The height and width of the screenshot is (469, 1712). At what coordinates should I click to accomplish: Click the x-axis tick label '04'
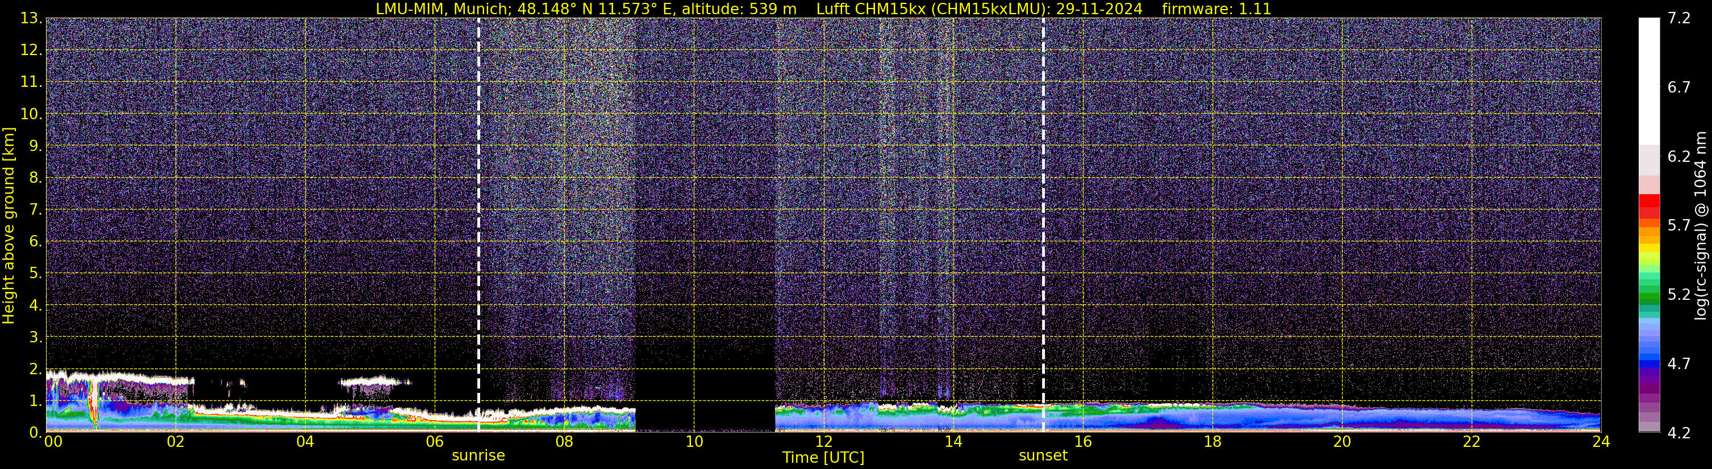pos(305,442)
